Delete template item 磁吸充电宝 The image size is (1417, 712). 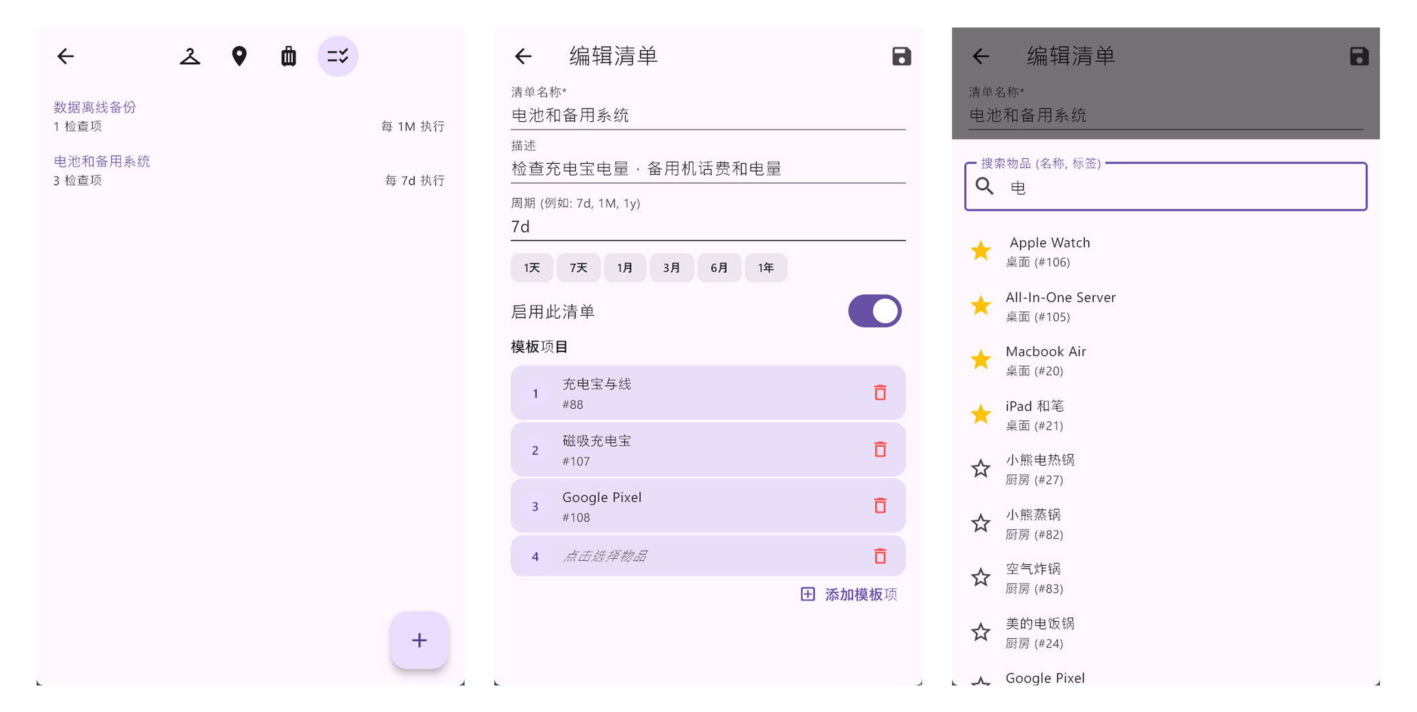point(880,449)
